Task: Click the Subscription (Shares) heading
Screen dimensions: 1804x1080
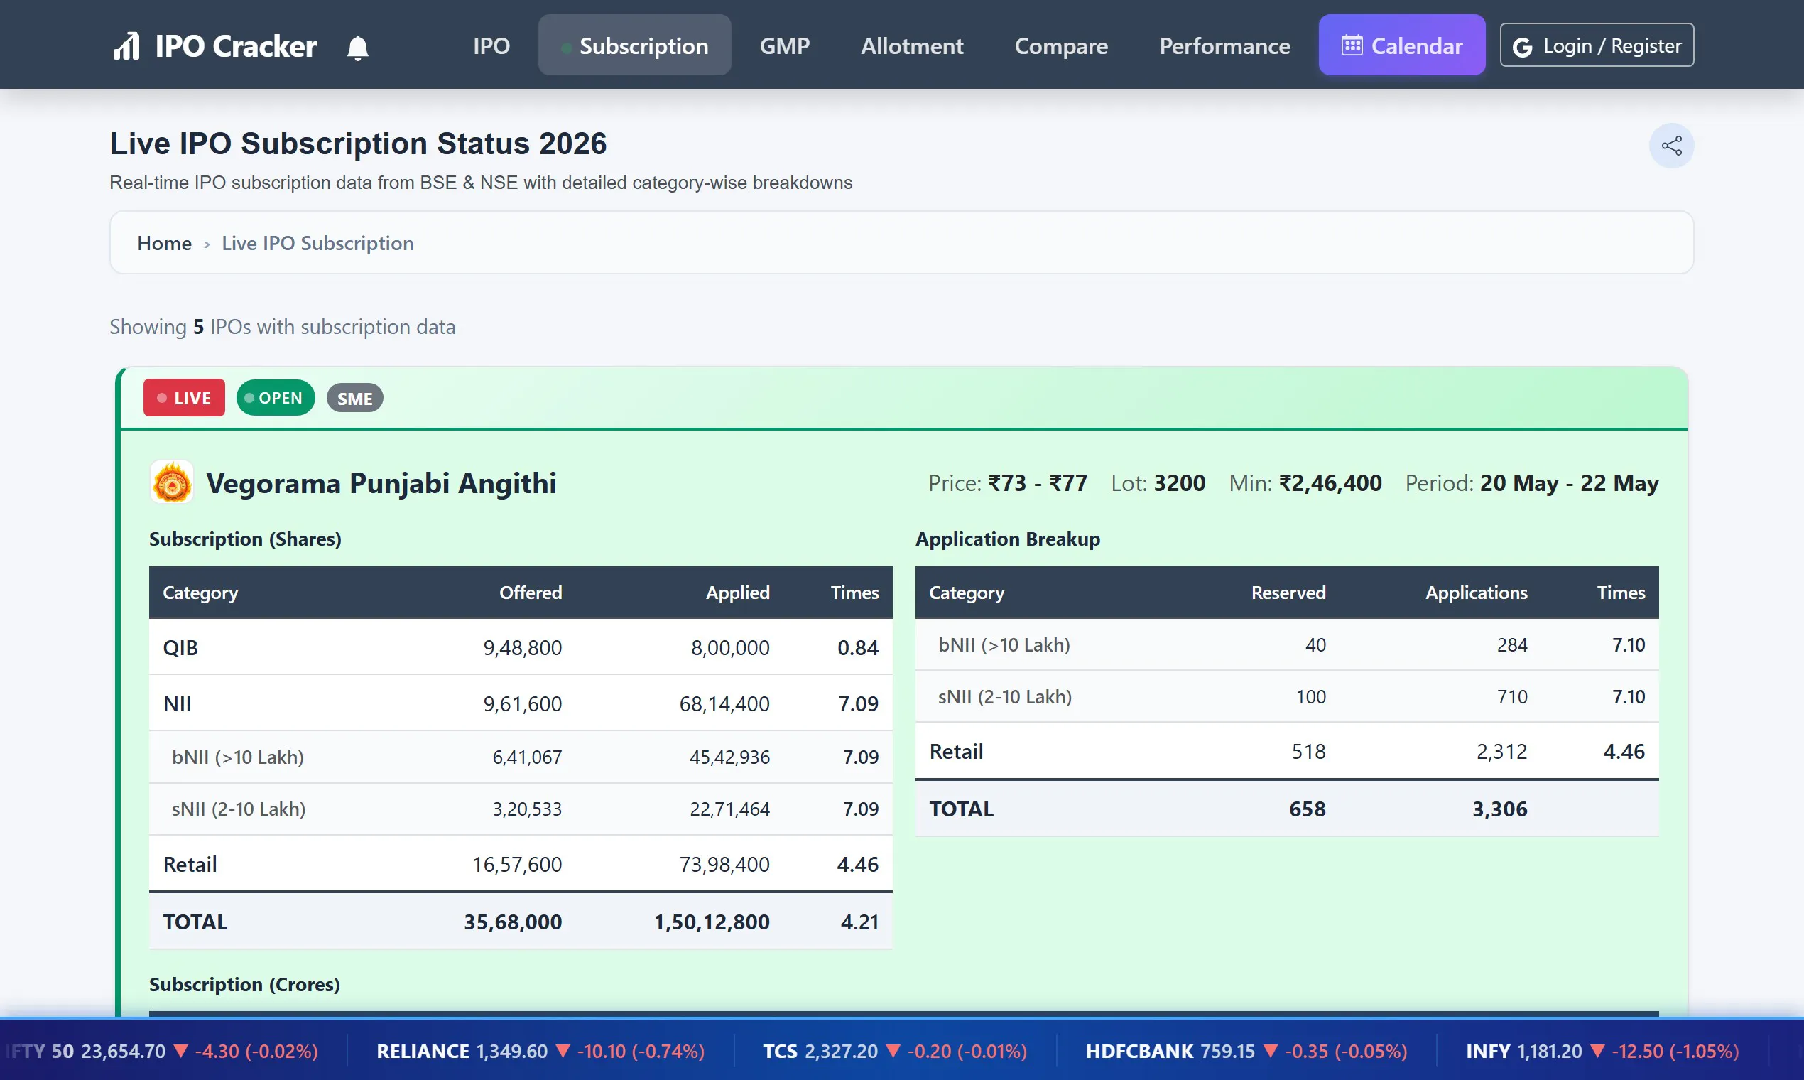Action: [x=245, y=539]
